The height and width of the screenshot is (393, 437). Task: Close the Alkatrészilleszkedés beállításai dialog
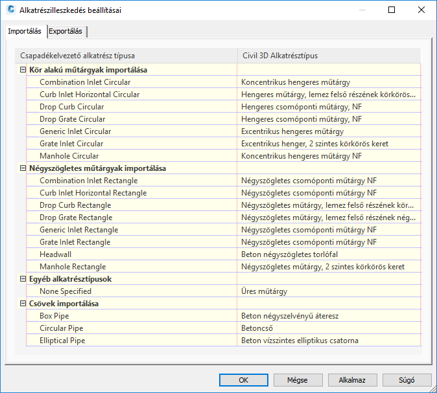pyautogui.click(x=421, y=10)
